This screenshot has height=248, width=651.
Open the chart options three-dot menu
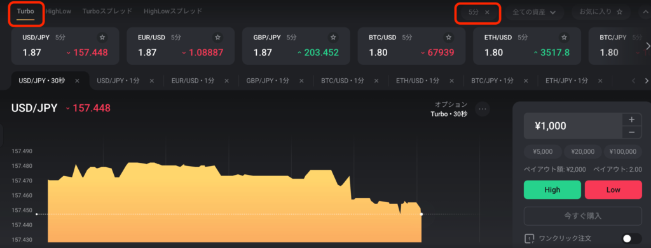click(483, 109)
